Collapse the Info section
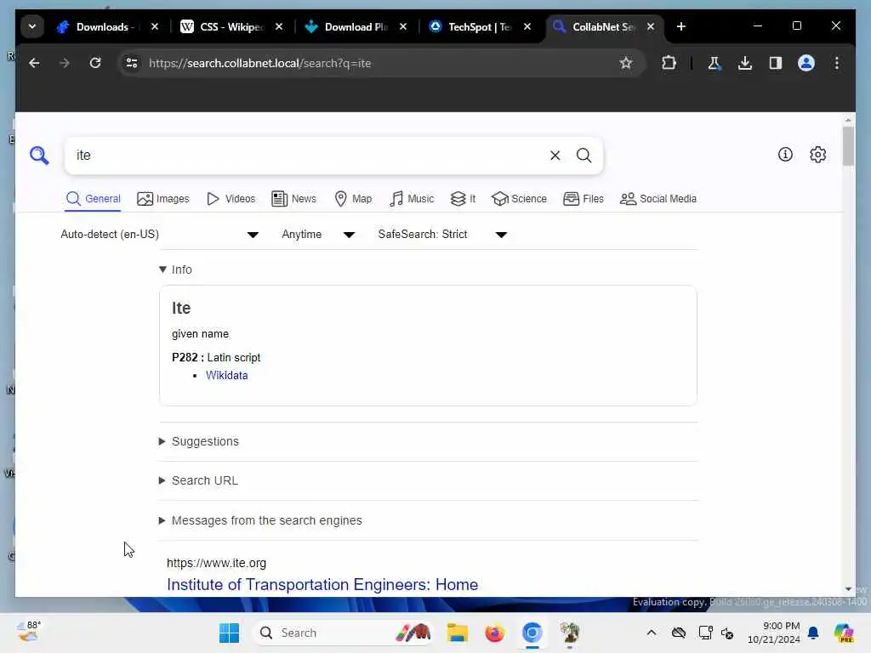This screenshot has height=653, width=871. tap(175, 270)
